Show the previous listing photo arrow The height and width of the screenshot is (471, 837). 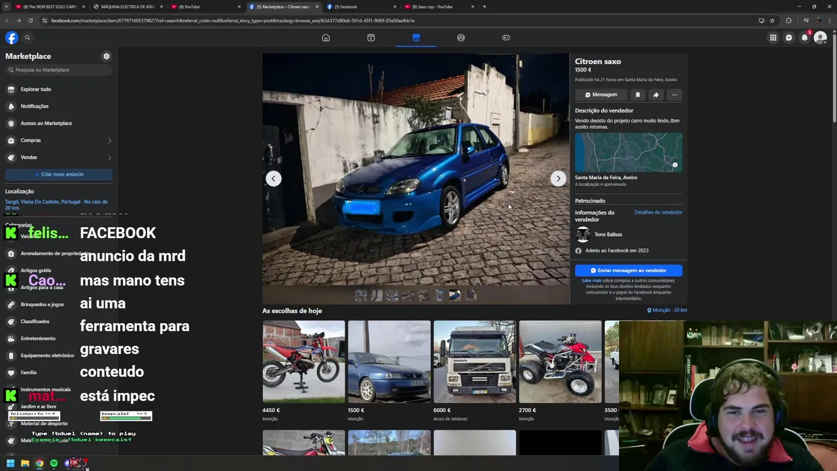pyautogui.click(x=273, y=179)
